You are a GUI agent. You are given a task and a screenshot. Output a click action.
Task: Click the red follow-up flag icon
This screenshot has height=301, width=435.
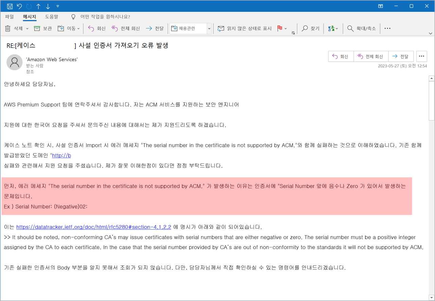(280, 29)
